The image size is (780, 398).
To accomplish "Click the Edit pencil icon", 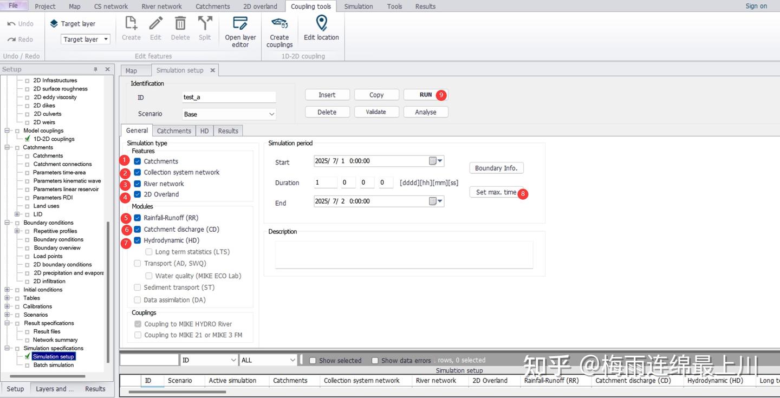I will coord(155,23).
